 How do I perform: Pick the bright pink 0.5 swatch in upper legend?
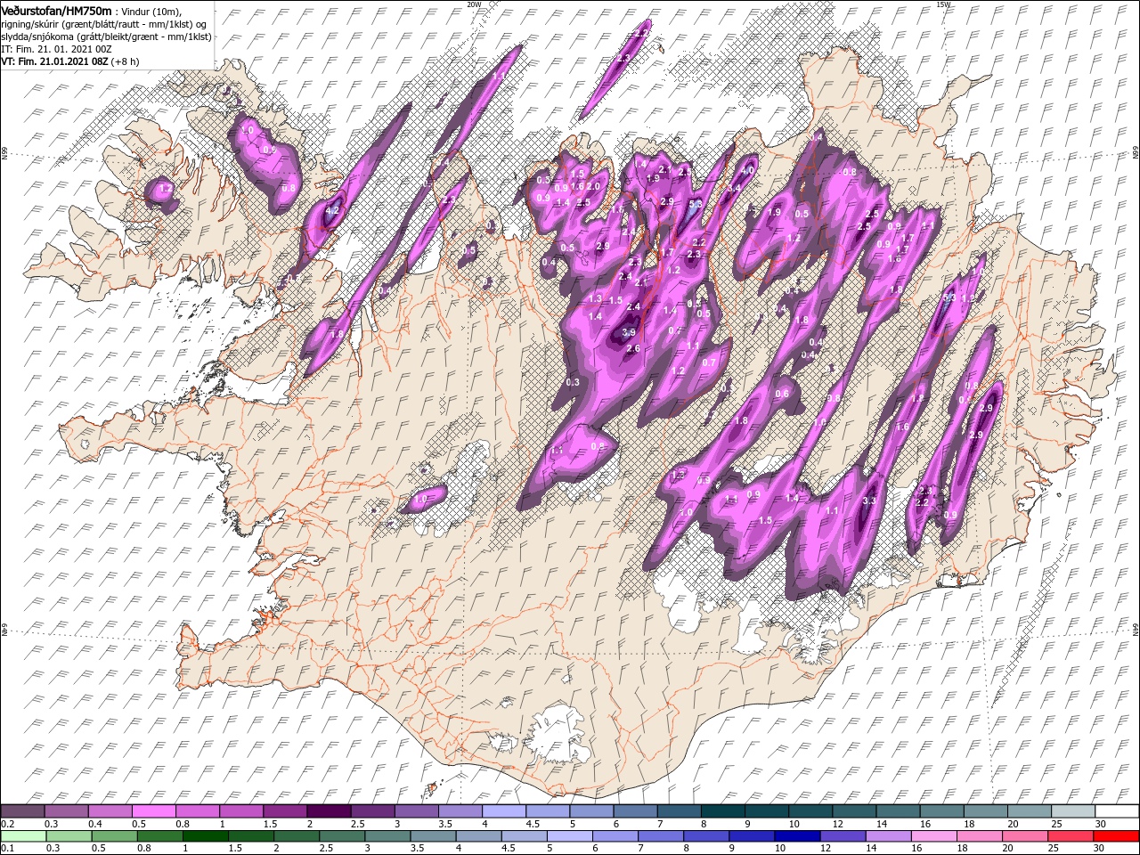[x=153, y=811]
